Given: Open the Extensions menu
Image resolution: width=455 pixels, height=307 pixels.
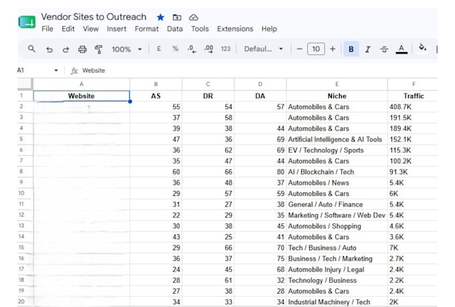Looking at the screenshot, I should tap(235, 29).
